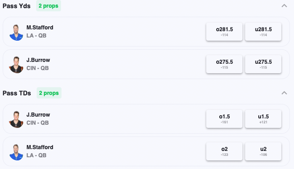Click Stafford's headshot in Pass TDs
Viewport: 294px width, 169px height.
tap(16, 152)
